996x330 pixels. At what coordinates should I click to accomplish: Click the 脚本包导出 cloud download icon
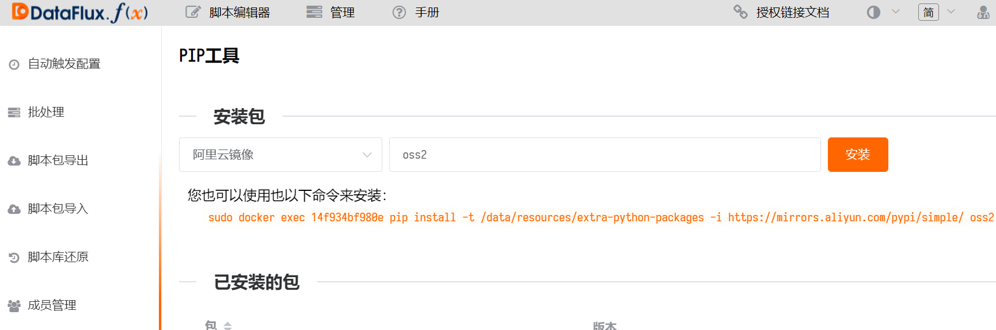click(14, 161)
